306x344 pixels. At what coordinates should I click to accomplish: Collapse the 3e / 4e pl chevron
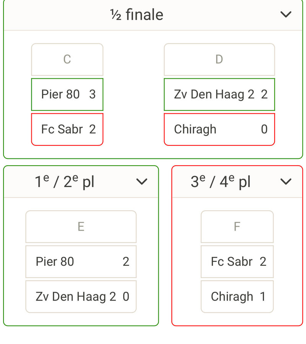click(286, 182)
